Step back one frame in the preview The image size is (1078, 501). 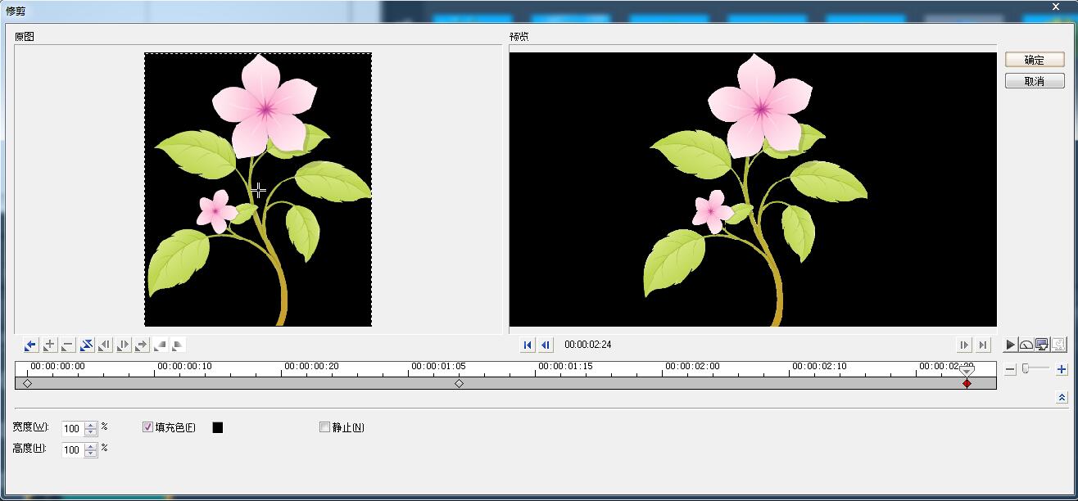(x=546, y=345)
